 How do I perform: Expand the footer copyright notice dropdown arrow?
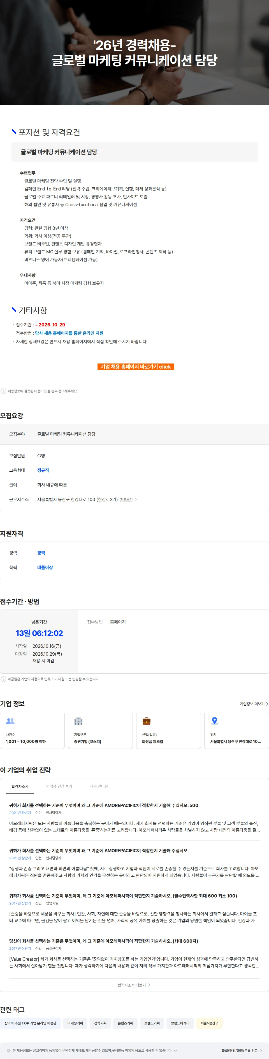(x=175, y=1050)
